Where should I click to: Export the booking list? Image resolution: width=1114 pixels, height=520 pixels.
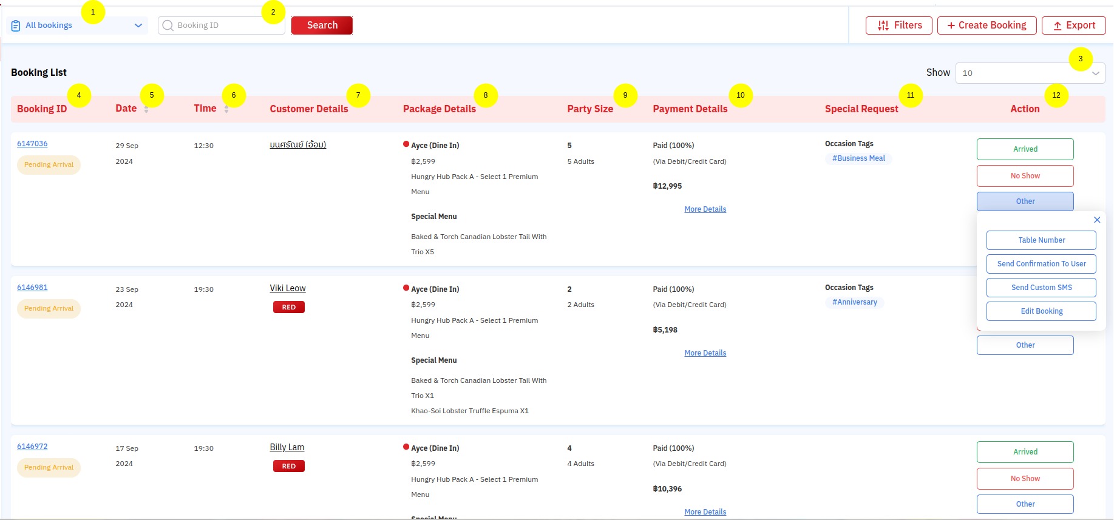point(1073,25)
